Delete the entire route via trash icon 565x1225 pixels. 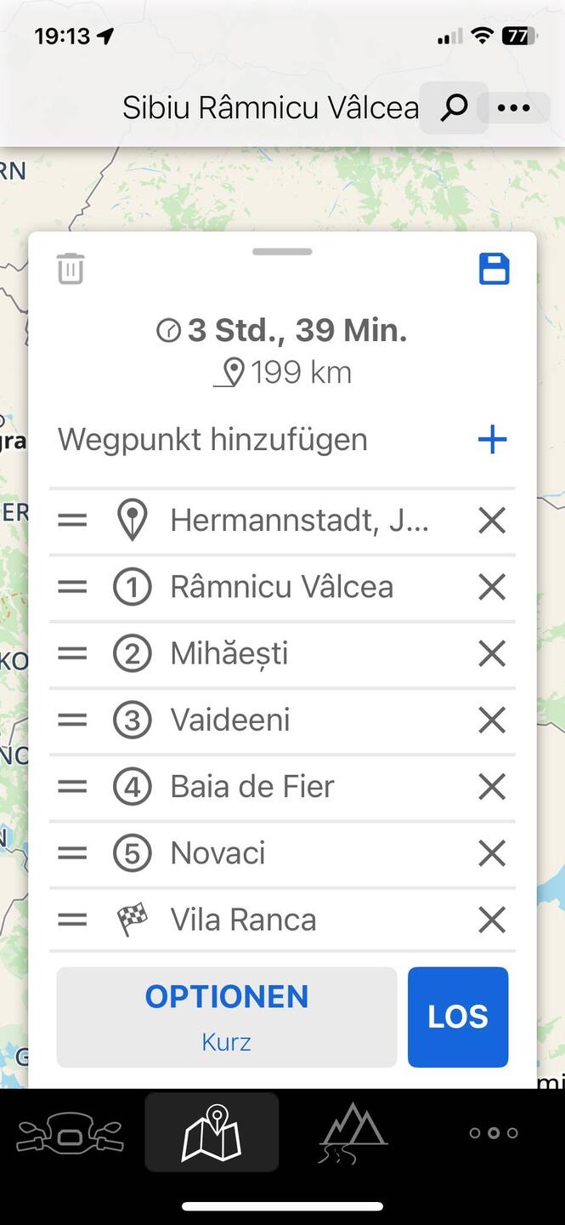point(71,268)
